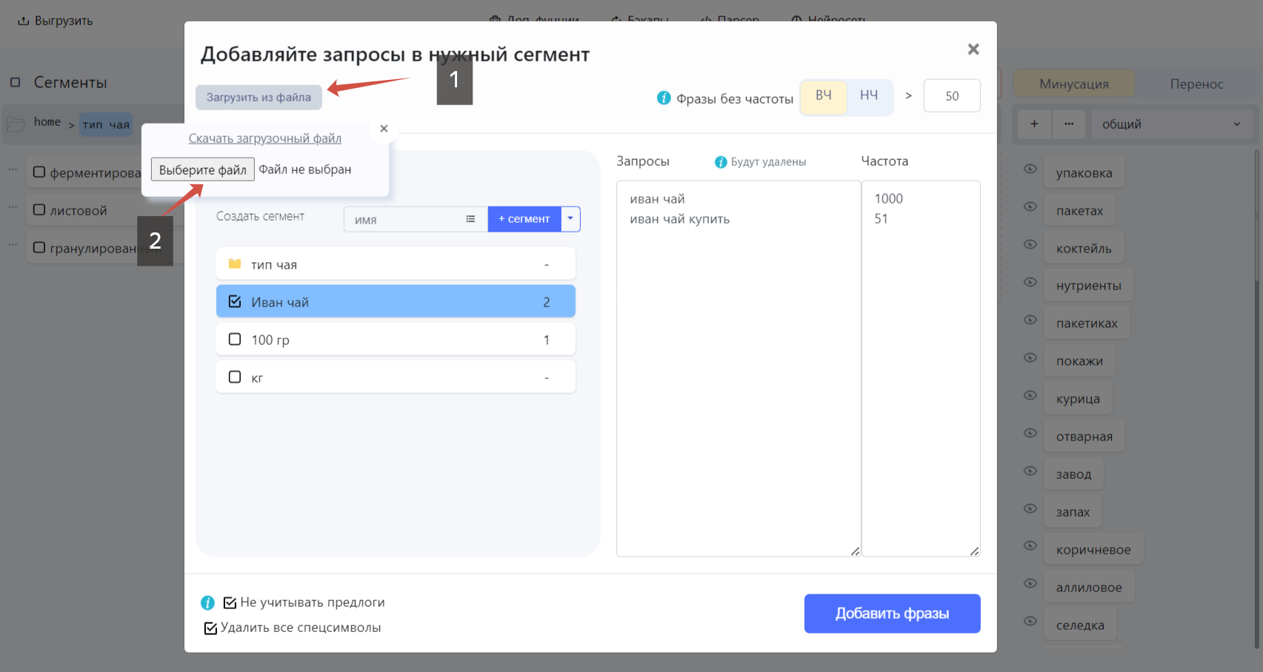Click the 'Загрузить из файла' button
Viewport: 1263px width, 672px height.
[259, 97]
